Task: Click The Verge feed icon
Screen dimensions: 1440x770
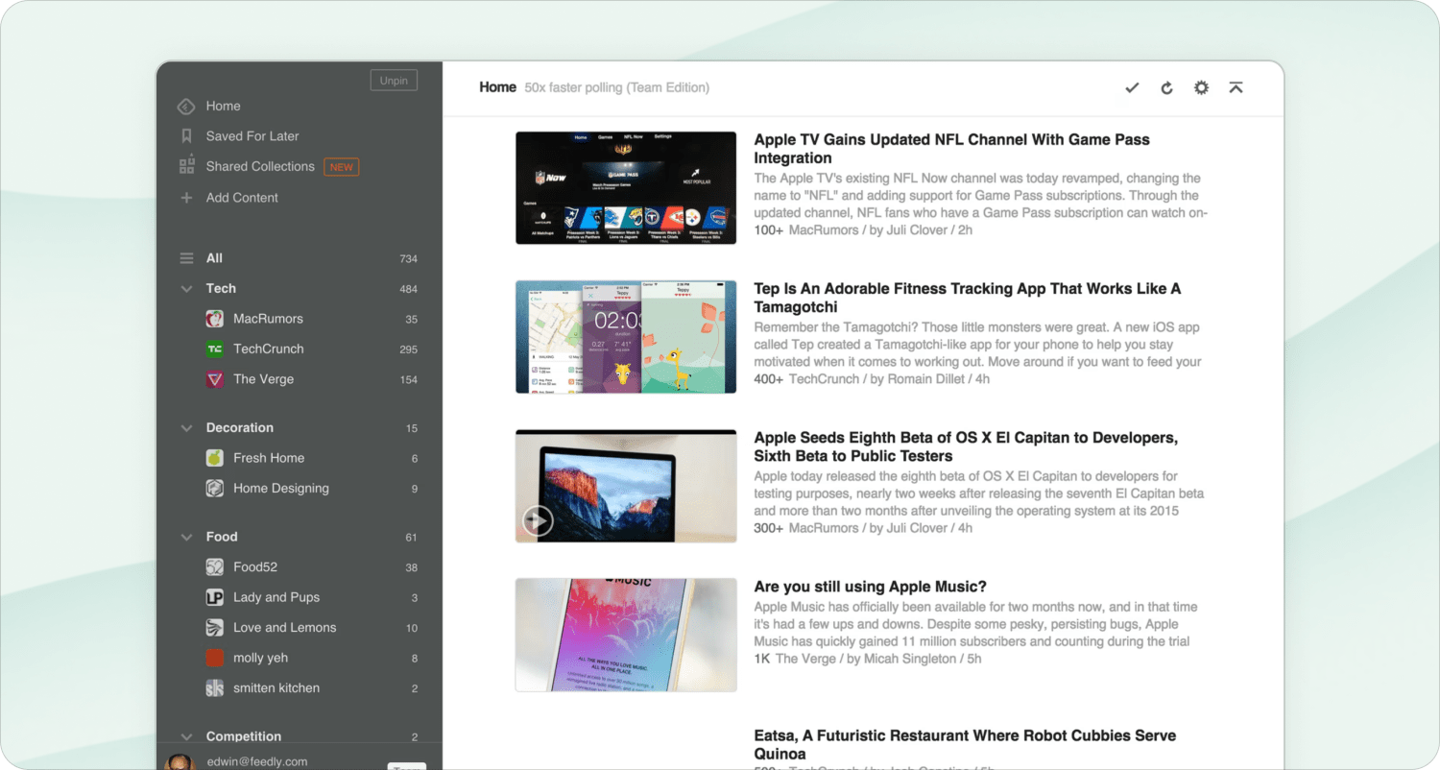Action: [x=215, y=379]
